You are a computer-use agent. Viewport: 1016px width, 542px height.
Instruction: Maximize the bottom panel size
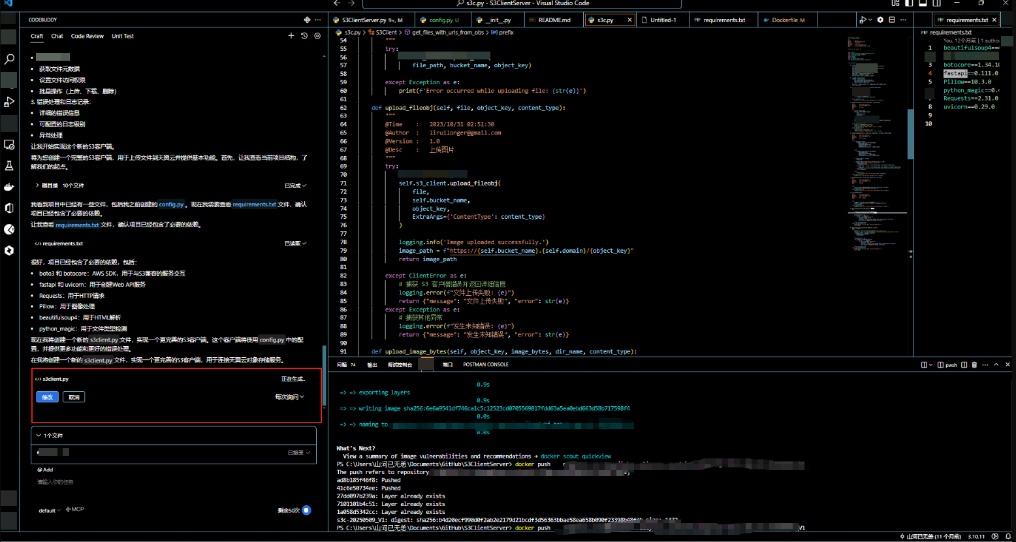point(997,365)
